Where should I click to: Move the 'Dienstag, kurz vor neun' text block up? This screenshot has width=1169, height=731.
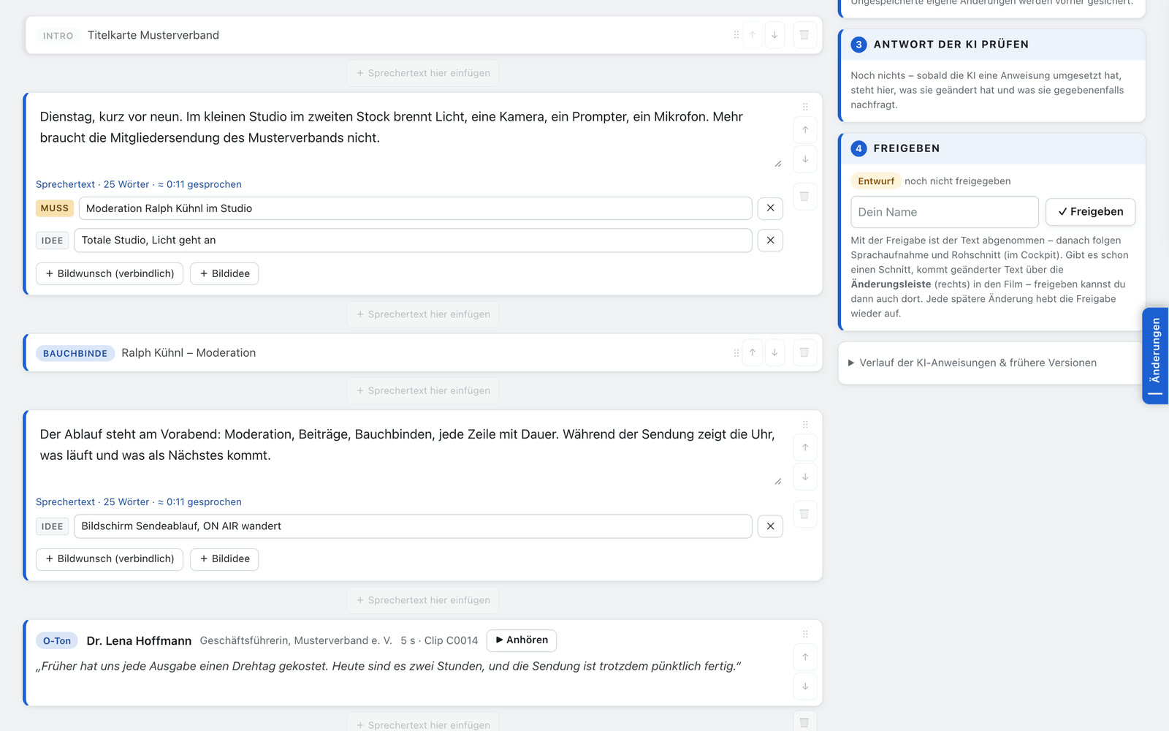[805, 130]
